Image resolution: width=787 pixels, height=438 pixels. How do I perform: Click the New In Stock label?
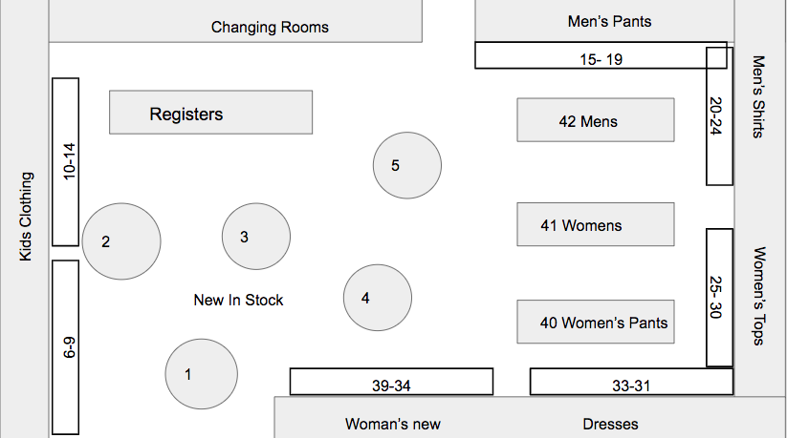pyautogui.click(x=238, y=300)
